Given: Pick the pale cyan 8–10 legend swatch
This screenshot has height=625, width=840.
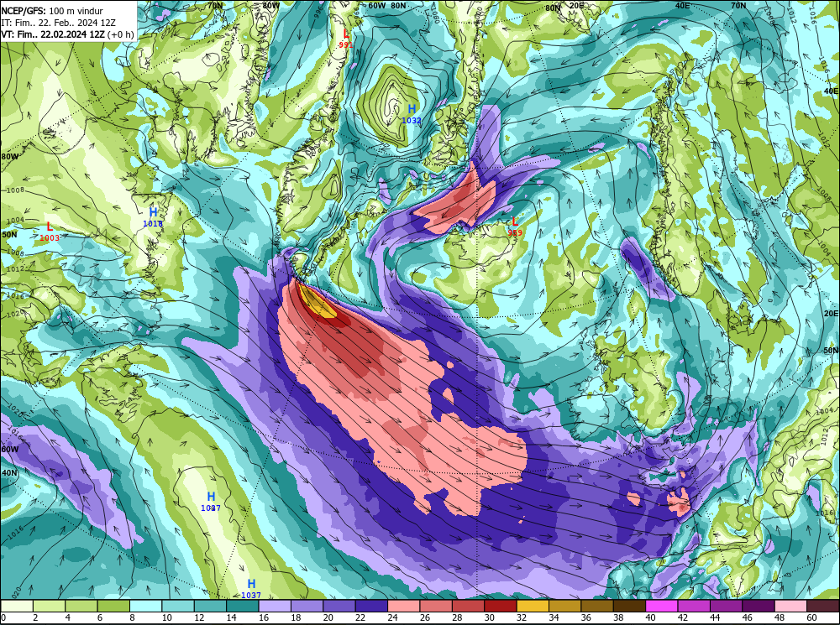Looking at the screenshot, I should [145, 606].
